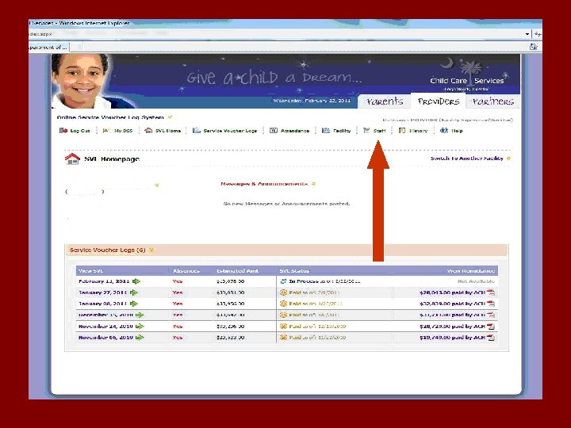Open the November 06, 2010 SVL link

pyautogui.click(x=105, y=338)
